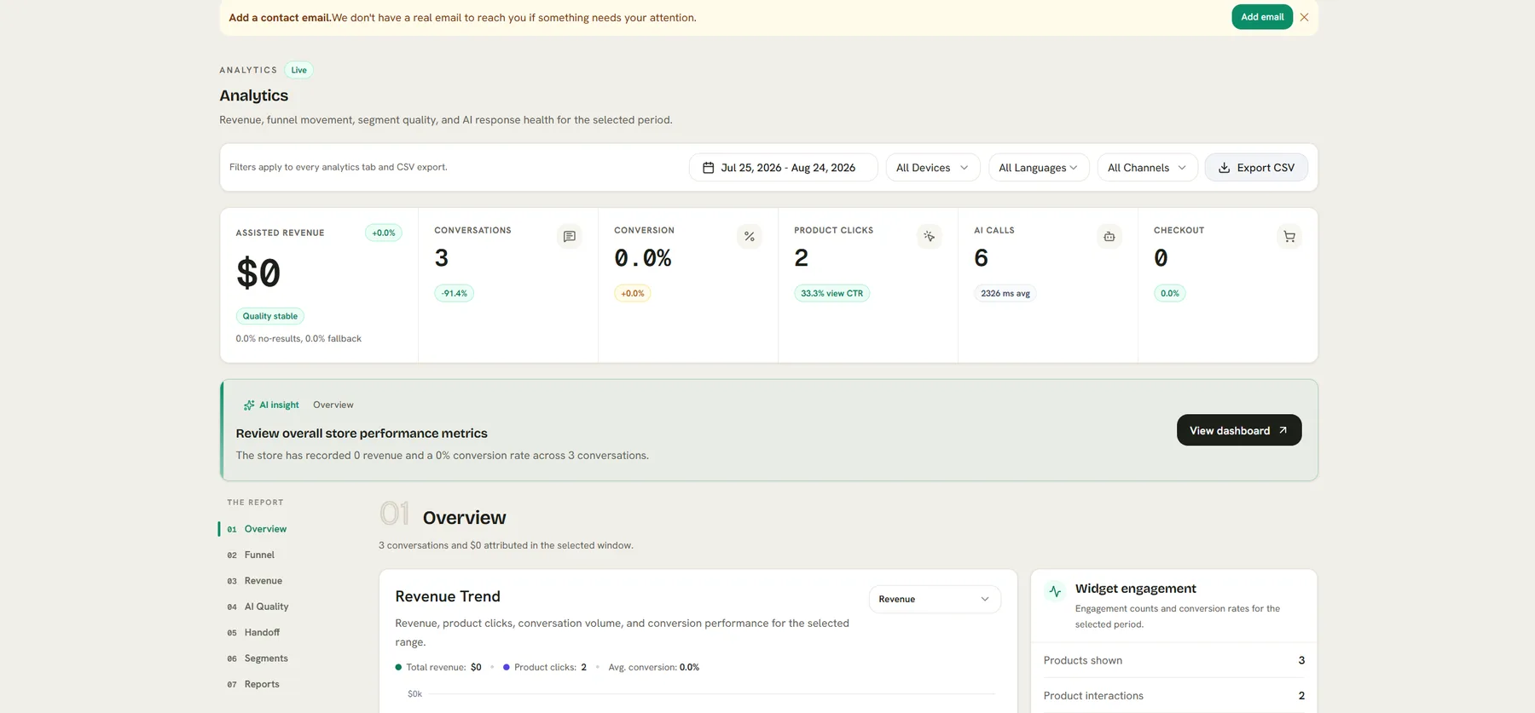This screenshot has height=713, width=1535.
Task: Click the 2326 ms avg badge
Action: pyautogui.click(x=1005, y=293)
